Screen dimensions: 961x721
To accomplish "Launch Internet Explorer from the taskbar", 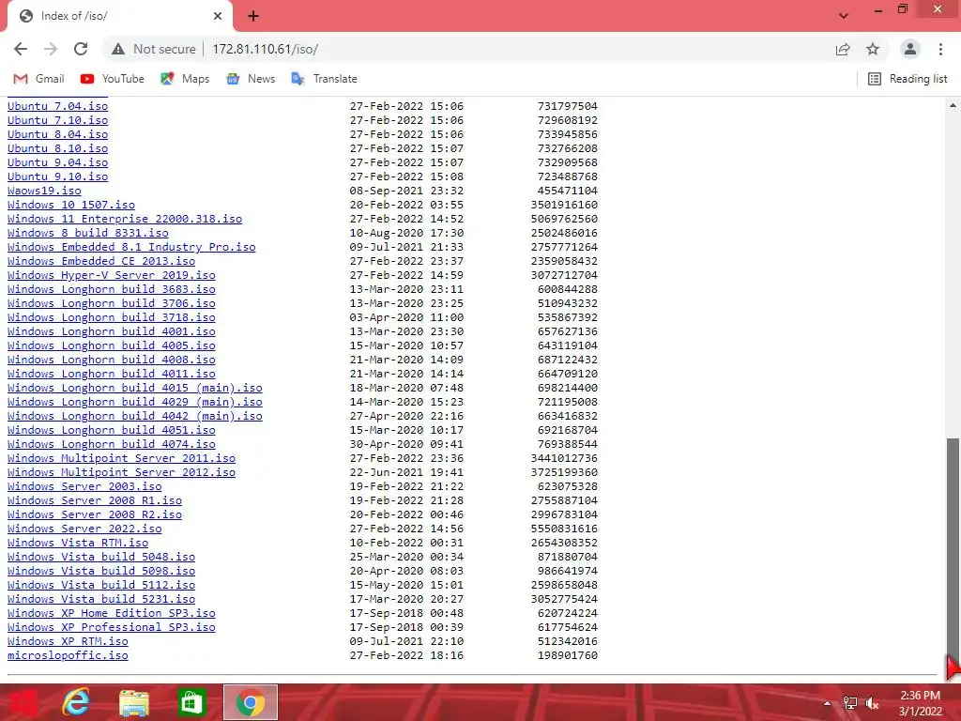I will coord(76,702).
